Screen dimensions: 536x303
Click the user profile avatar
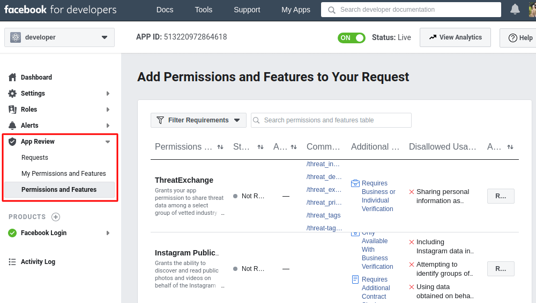[x=532, y=10]
